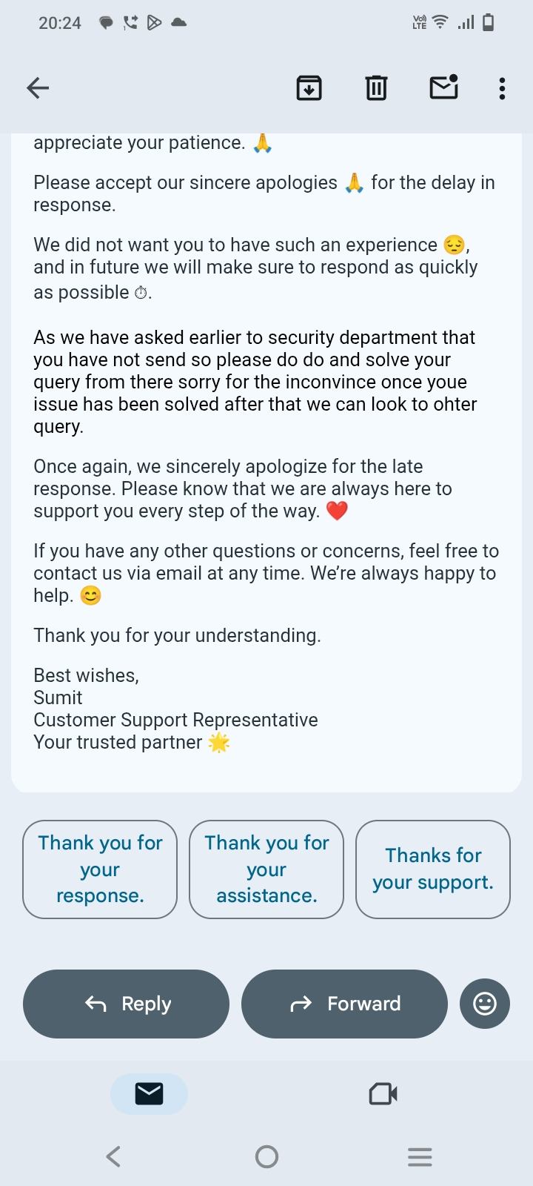This screenshot has width=533, height=1186.
Task: Tap the Wi-Fi indicator in status bar
Action: click(x=440, y=22)
